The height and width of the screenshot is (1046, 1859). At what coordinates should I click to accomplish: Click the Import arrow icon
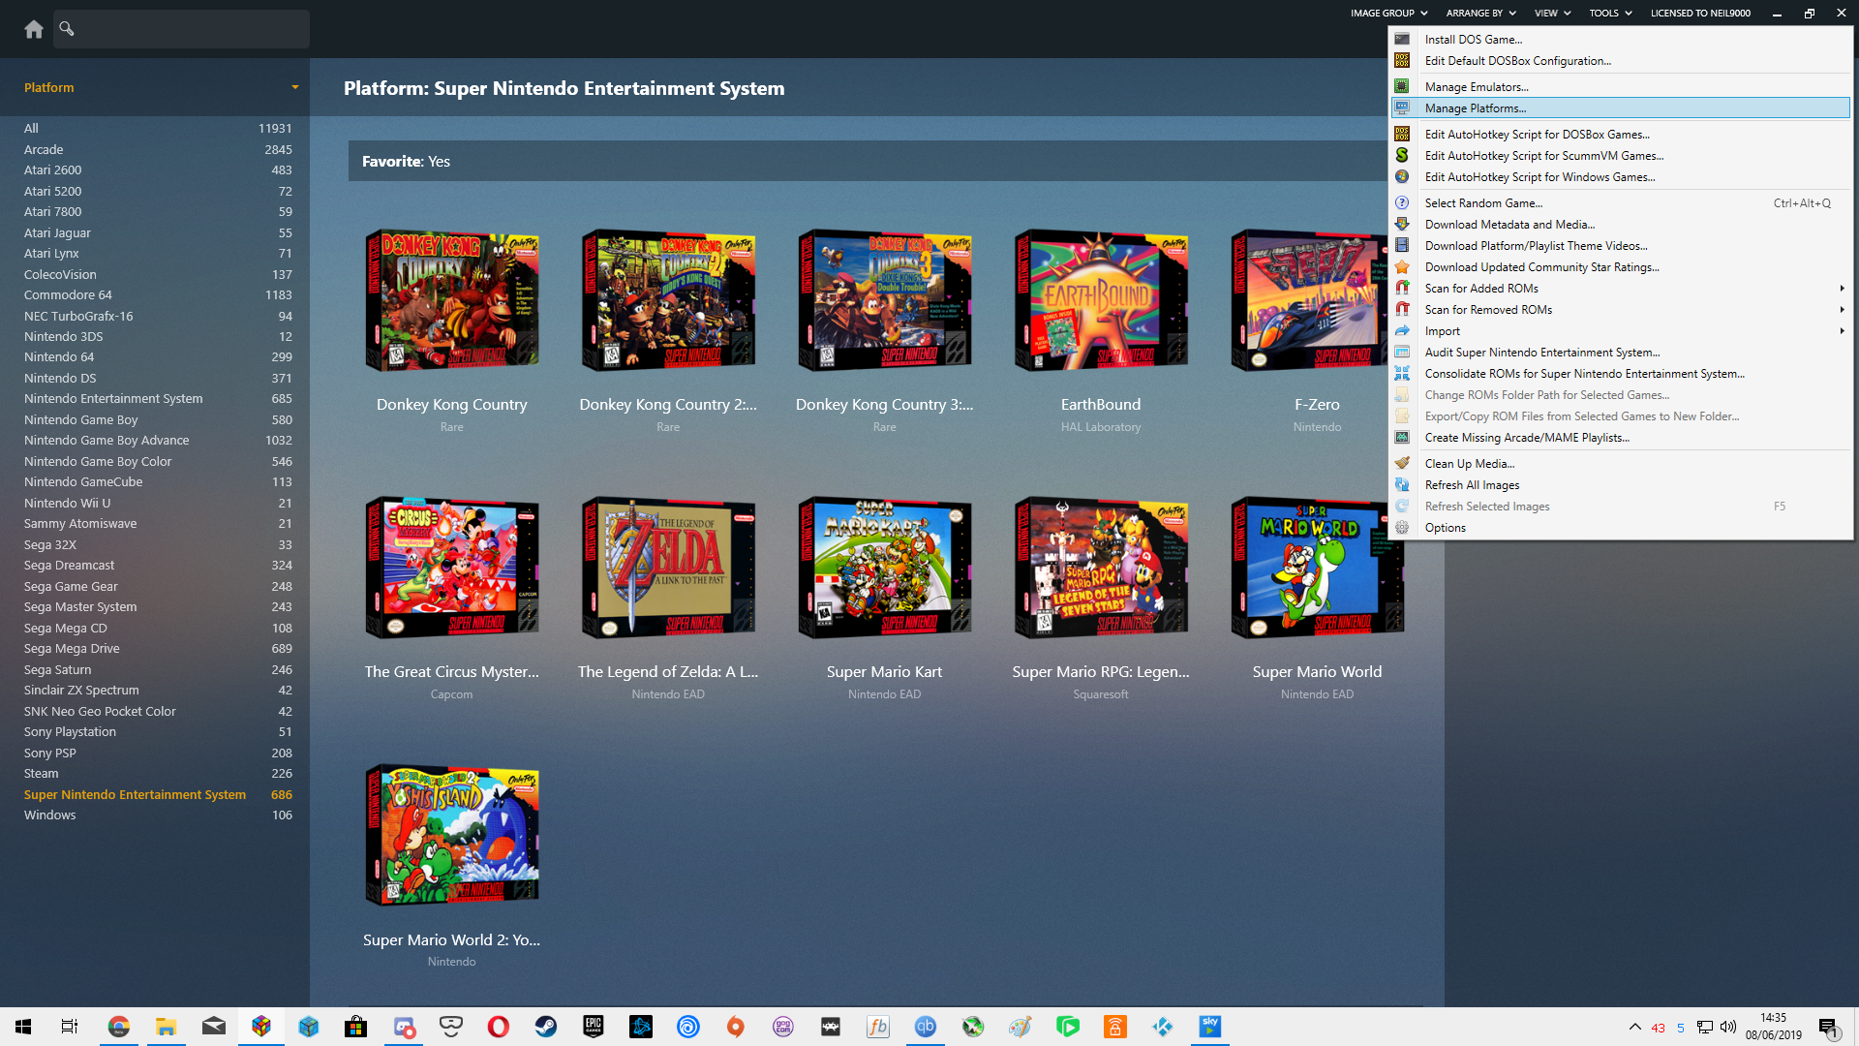point(1402,331)
